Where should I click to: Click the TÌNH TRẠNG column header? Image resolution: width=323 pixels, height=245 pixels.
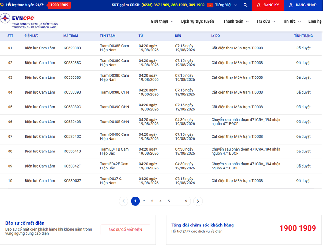pyautogui.click(x=303, y=36)
